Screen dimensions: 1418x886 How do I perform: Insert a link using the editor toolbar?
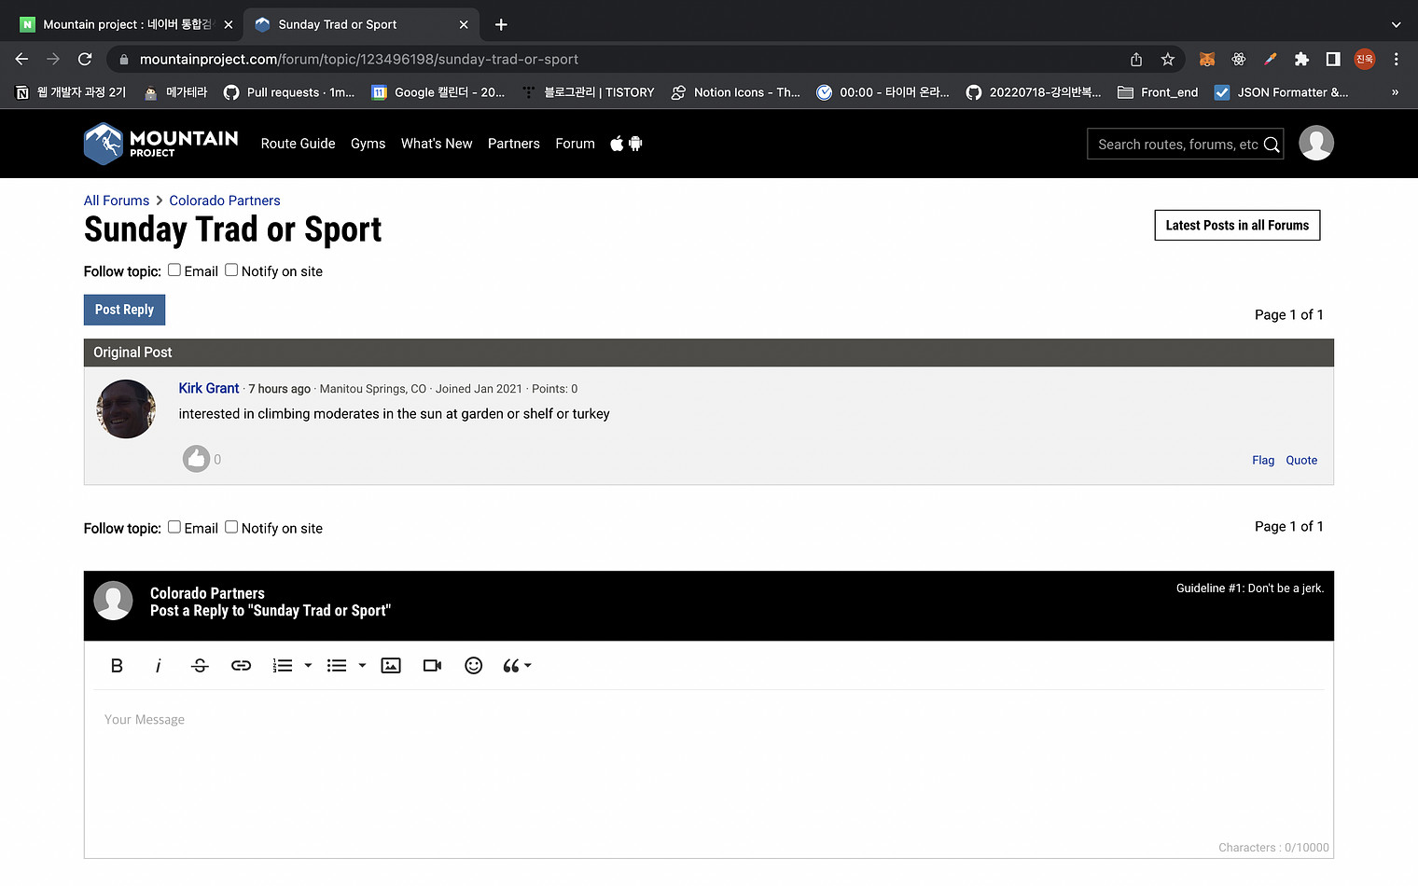tap(241, 666)
